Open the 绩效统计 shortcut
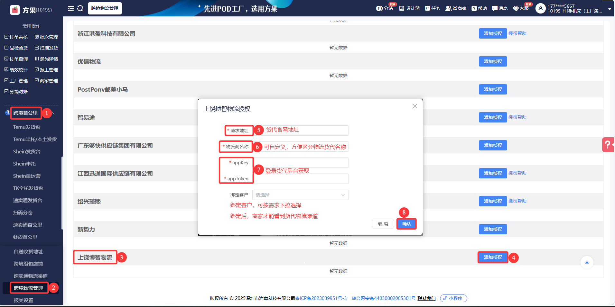The height and width of the screenshot is (307, 615). 16,70
